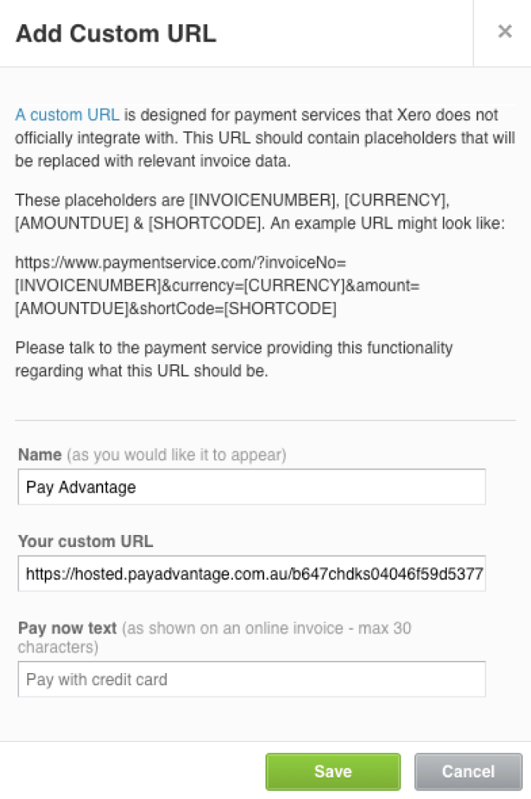
Task: Open the 'A custom URL' help link
Action: [68, 115]
